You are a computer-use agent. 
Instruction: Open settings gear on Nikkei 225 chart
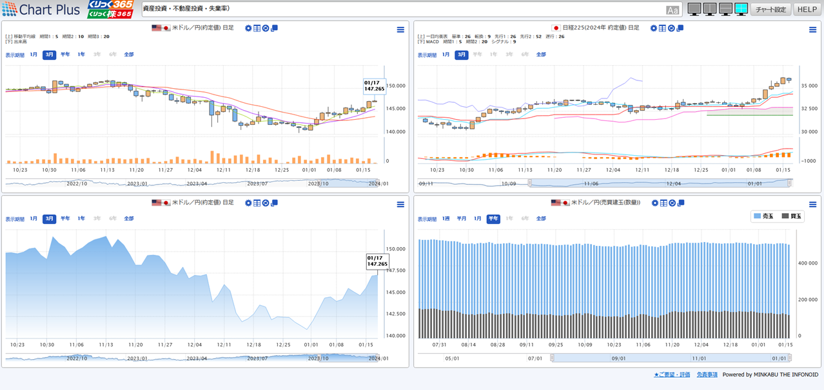654,28
